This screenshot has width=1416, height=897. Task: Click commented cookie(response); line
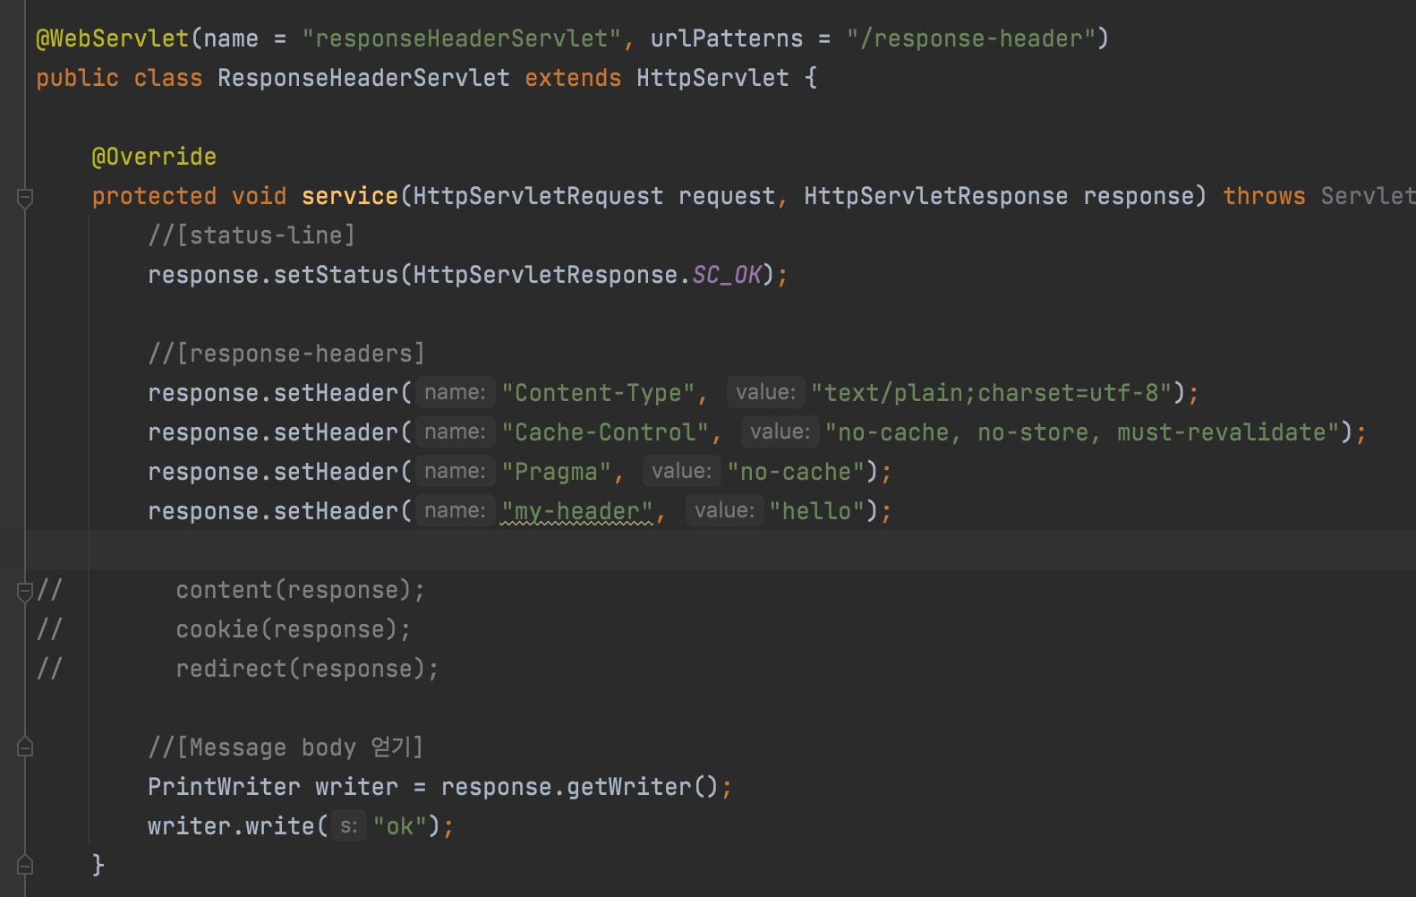coord(294,629)
